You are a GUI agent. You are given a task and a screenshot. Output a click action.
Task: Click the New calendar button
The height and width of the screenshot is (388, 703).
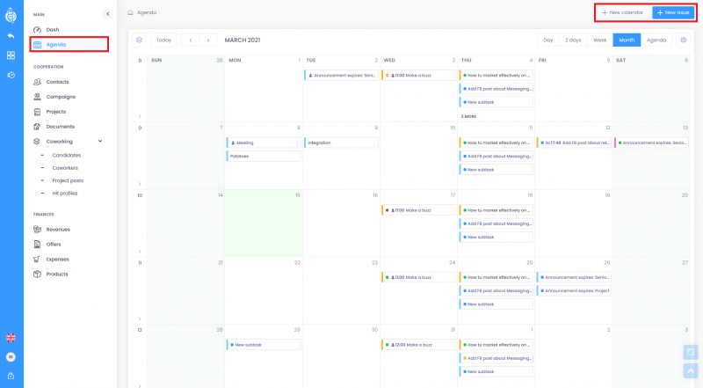(622, 12)
